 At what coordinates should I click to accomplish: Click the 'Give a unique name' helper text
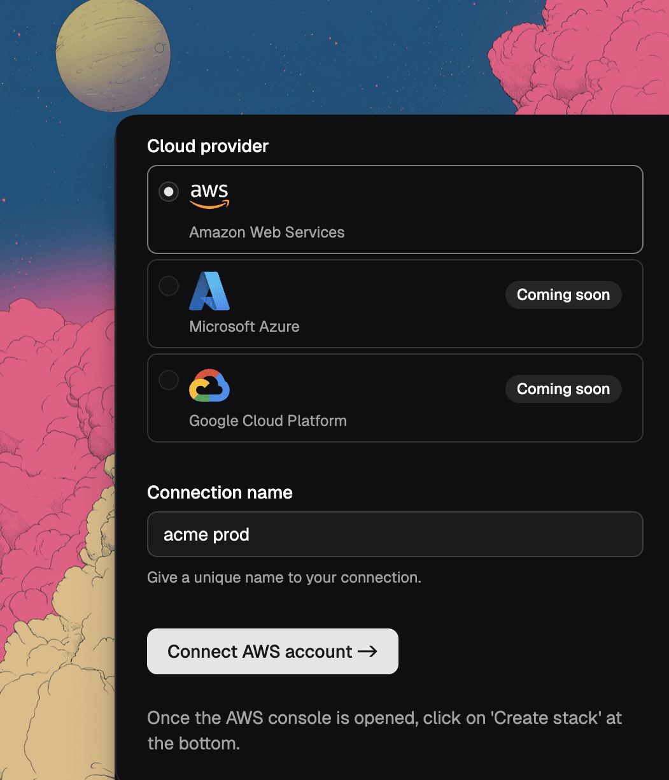[284, 578]
